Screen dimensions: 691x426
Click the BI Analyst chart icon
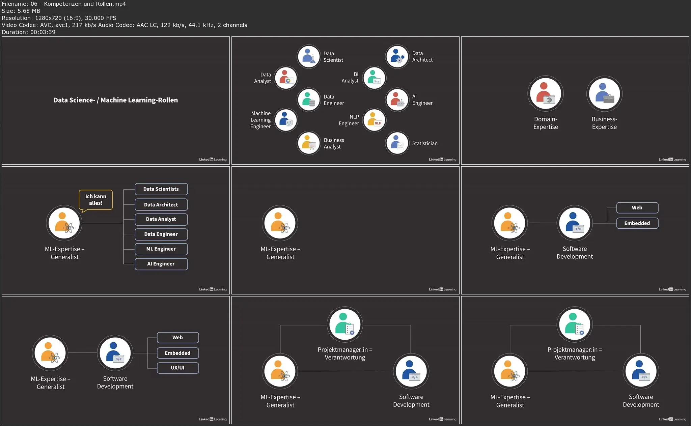click(x=374, y=78)
